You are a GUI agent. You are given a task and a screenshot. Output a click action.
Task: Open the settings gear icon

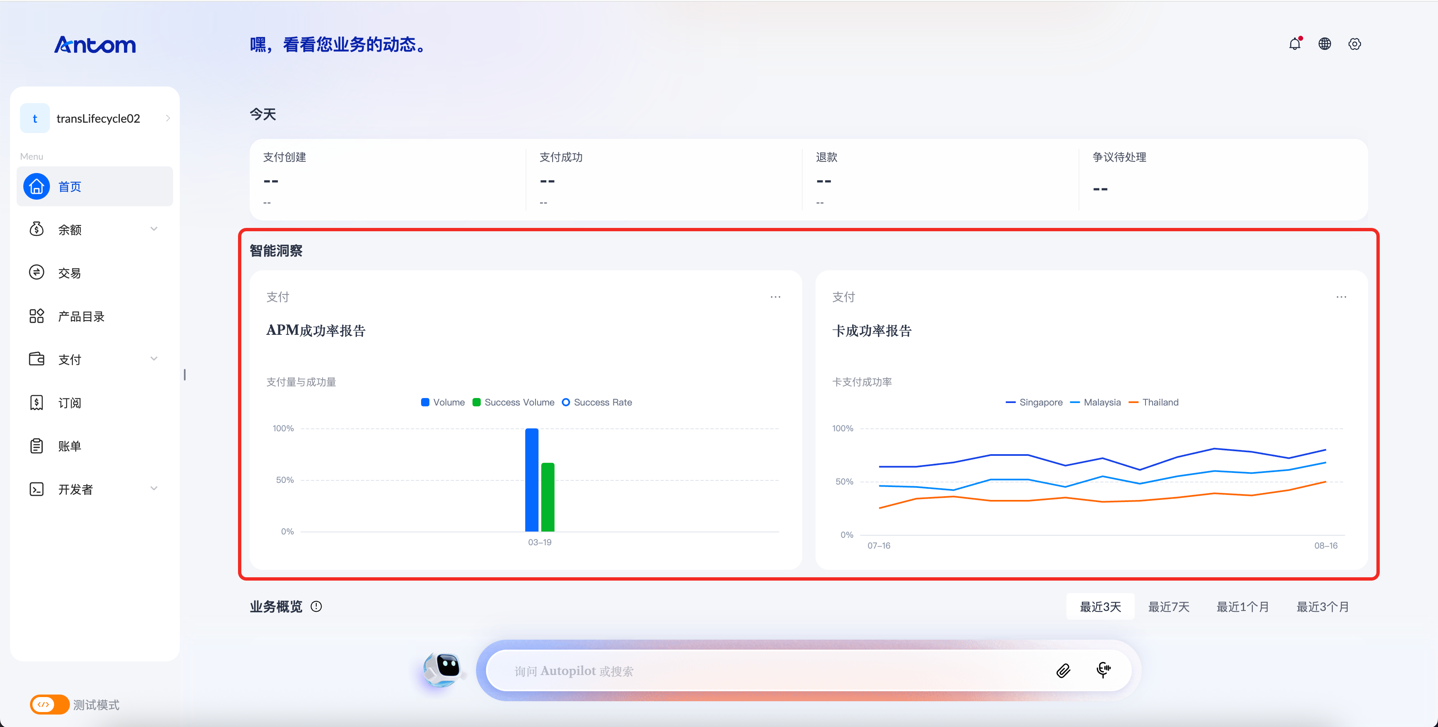coord(1355,44)
